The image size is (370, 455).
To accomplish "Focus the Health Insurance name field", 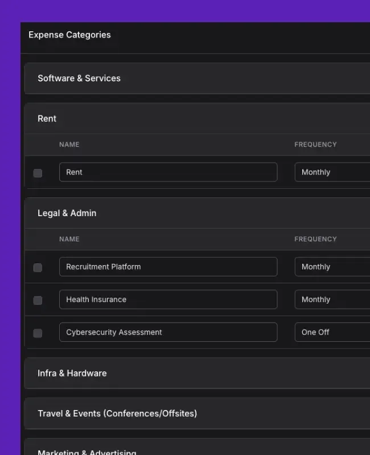I will pos(168,300).
